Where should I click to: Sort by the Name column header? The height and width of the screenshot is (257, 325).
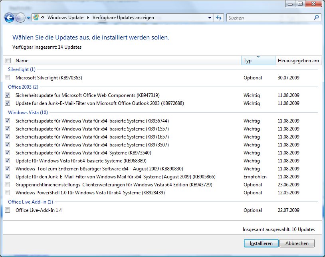(x=127, y=61)
